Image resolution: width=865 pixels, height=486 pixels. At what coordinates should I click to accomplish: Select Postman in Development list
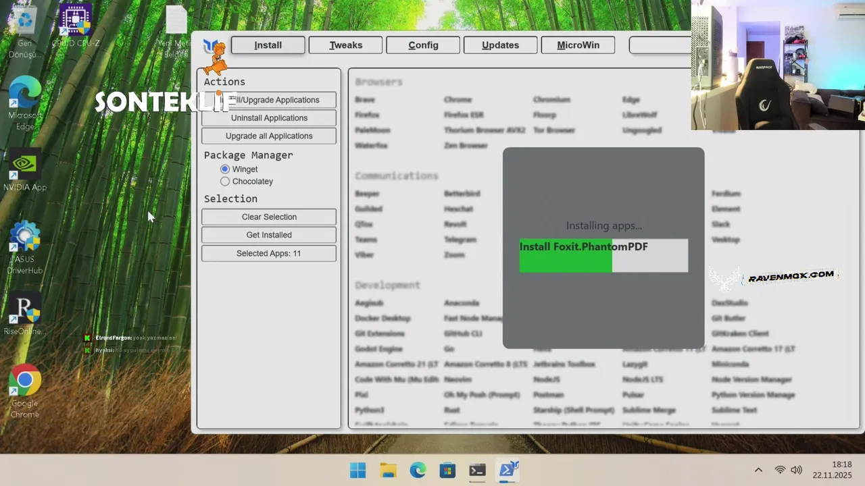(548, 395)
